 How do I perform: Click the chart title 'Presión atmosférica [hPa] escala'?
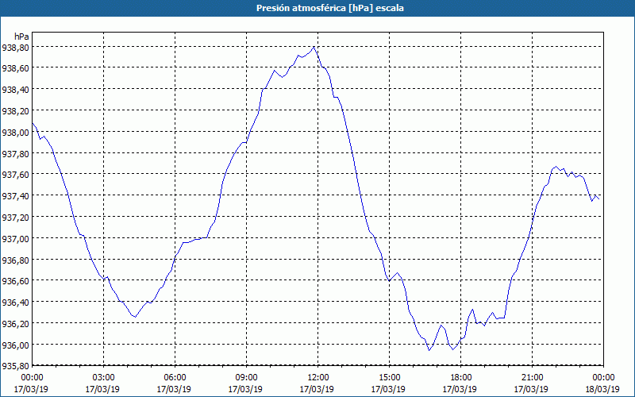point(329,8)
